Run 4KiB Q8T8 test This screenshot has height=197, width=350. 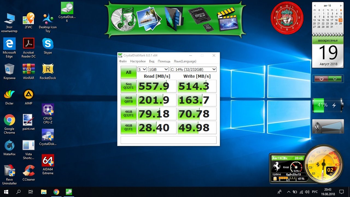point(129,100)
